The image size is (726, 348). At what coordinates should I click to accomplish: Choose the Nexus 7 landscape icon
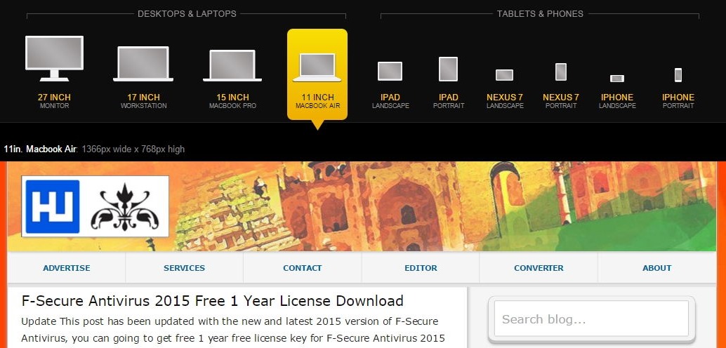click(504, 75)
